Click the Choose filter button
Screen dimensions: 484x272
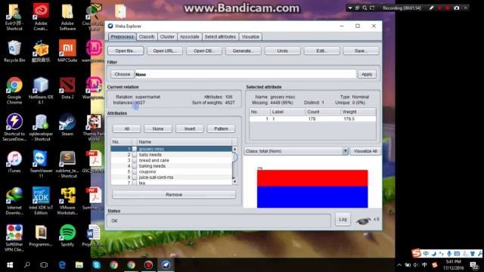(x=123, y=74)
